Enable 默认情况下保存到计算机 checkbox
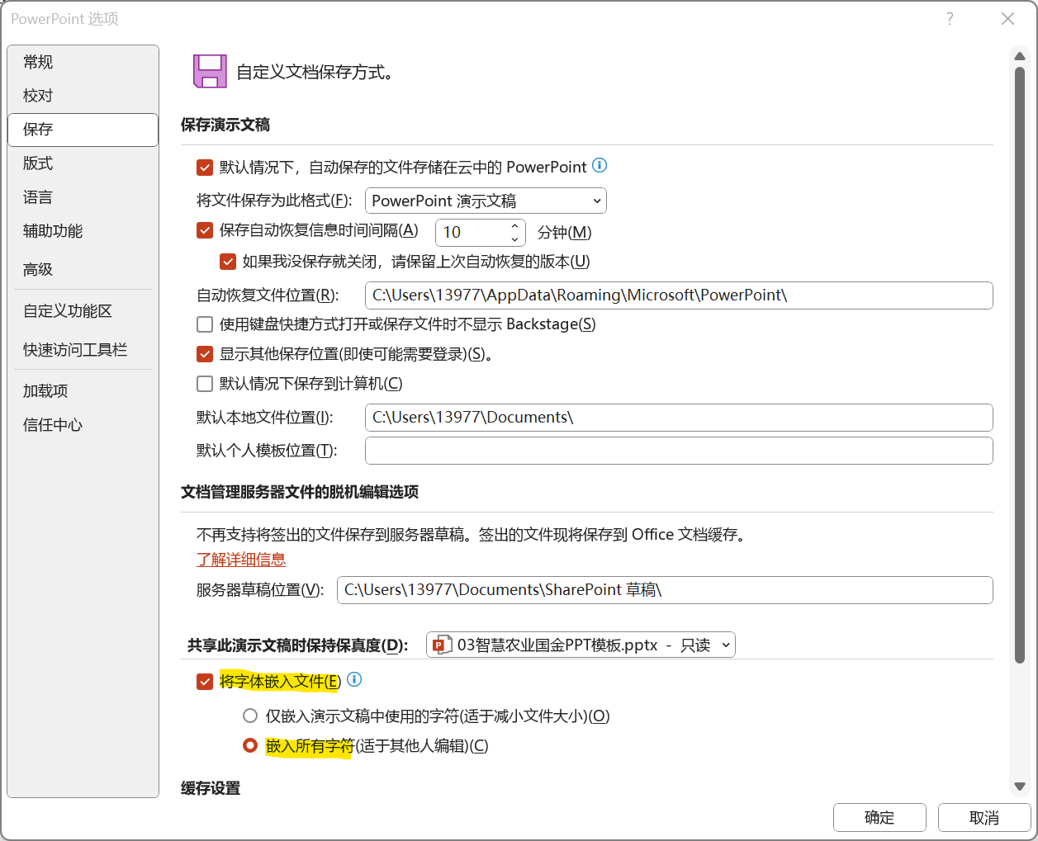This screenshot has height=841, width=1038. [204, 383]
